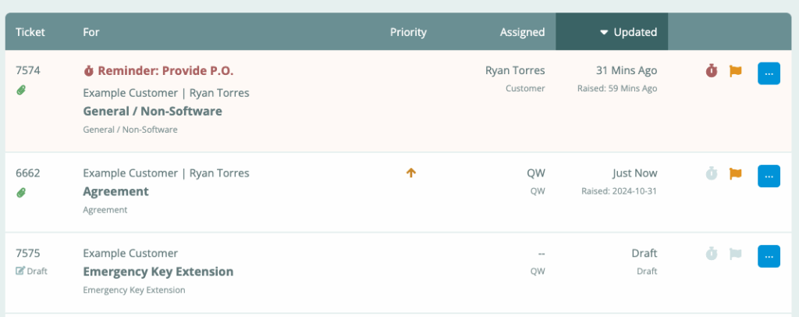The image size is (799, 317).
Task: Click the attachment paperclip on ticket 6662
Action: pos(21,192)
